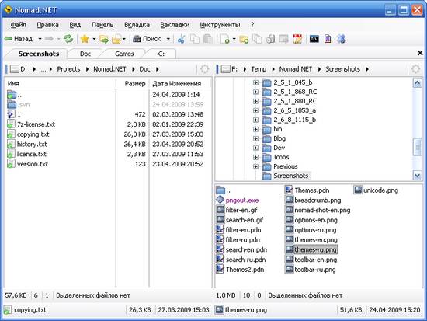The height and width of the screenshot is (321, 427).
Task: Open the black command prompt icon
Action: tap(314, 39)
